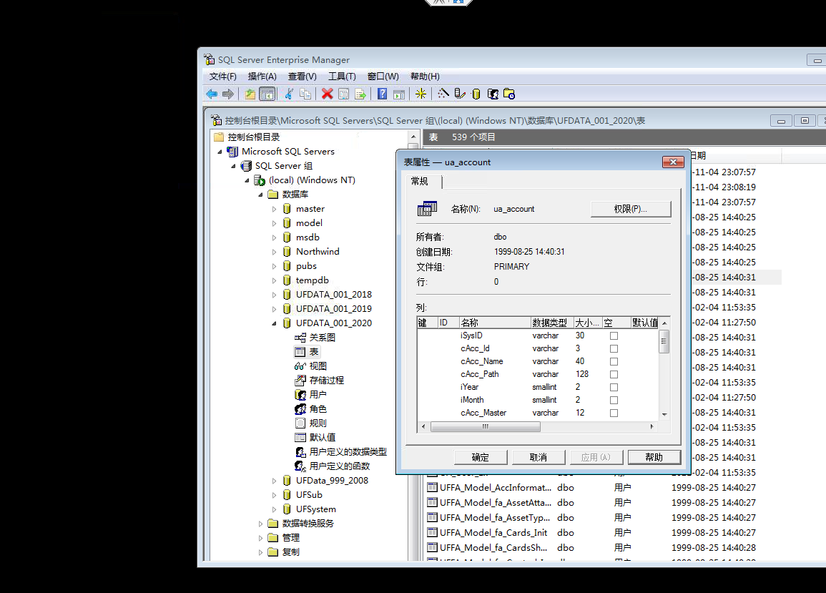Open Properties via toolbar icon

pyautogui.click(x=343, y=94)
